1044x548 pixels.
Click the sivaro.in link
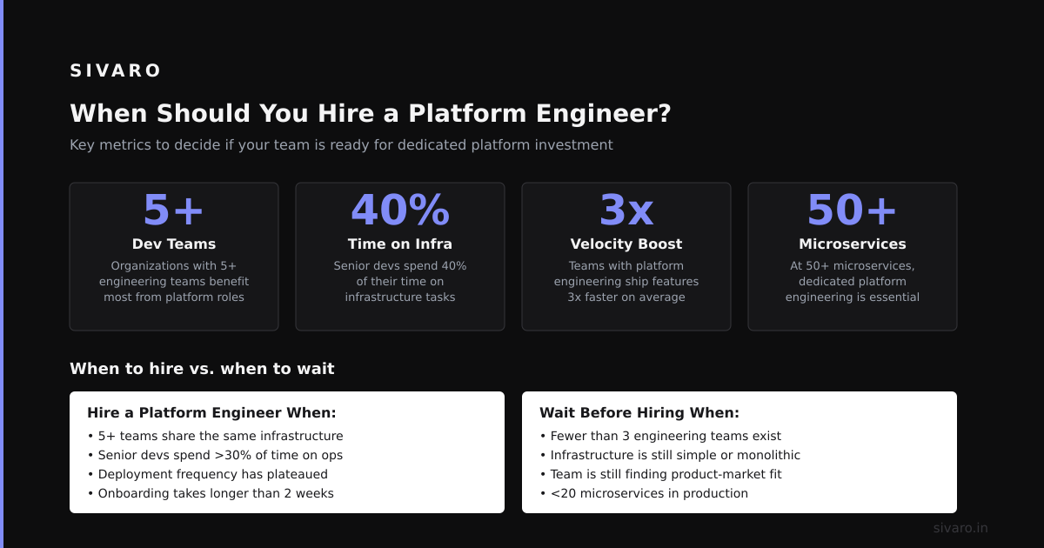960,528
